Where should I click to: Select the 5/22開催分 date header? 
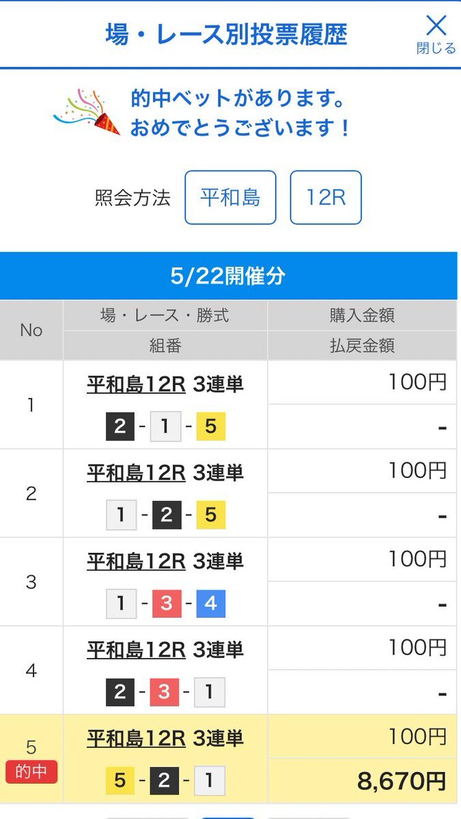pos(228,276)
